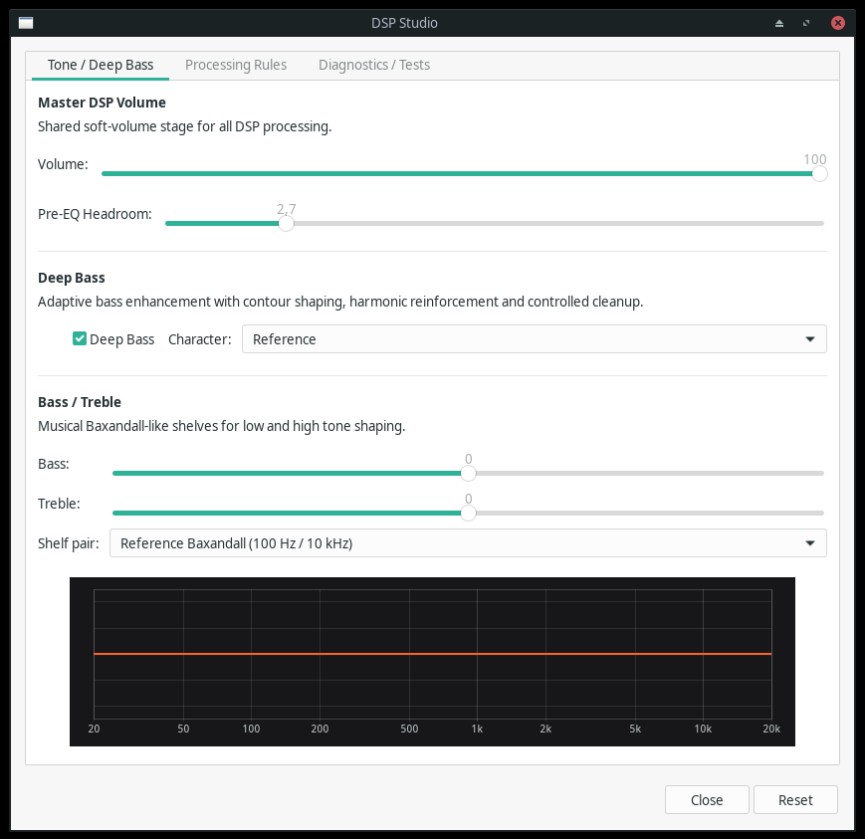Image resolution: width=865 pixels, height=839 pixels.
Task: Click the 500 frequency label on graph
Action: (x=409, y=729)
